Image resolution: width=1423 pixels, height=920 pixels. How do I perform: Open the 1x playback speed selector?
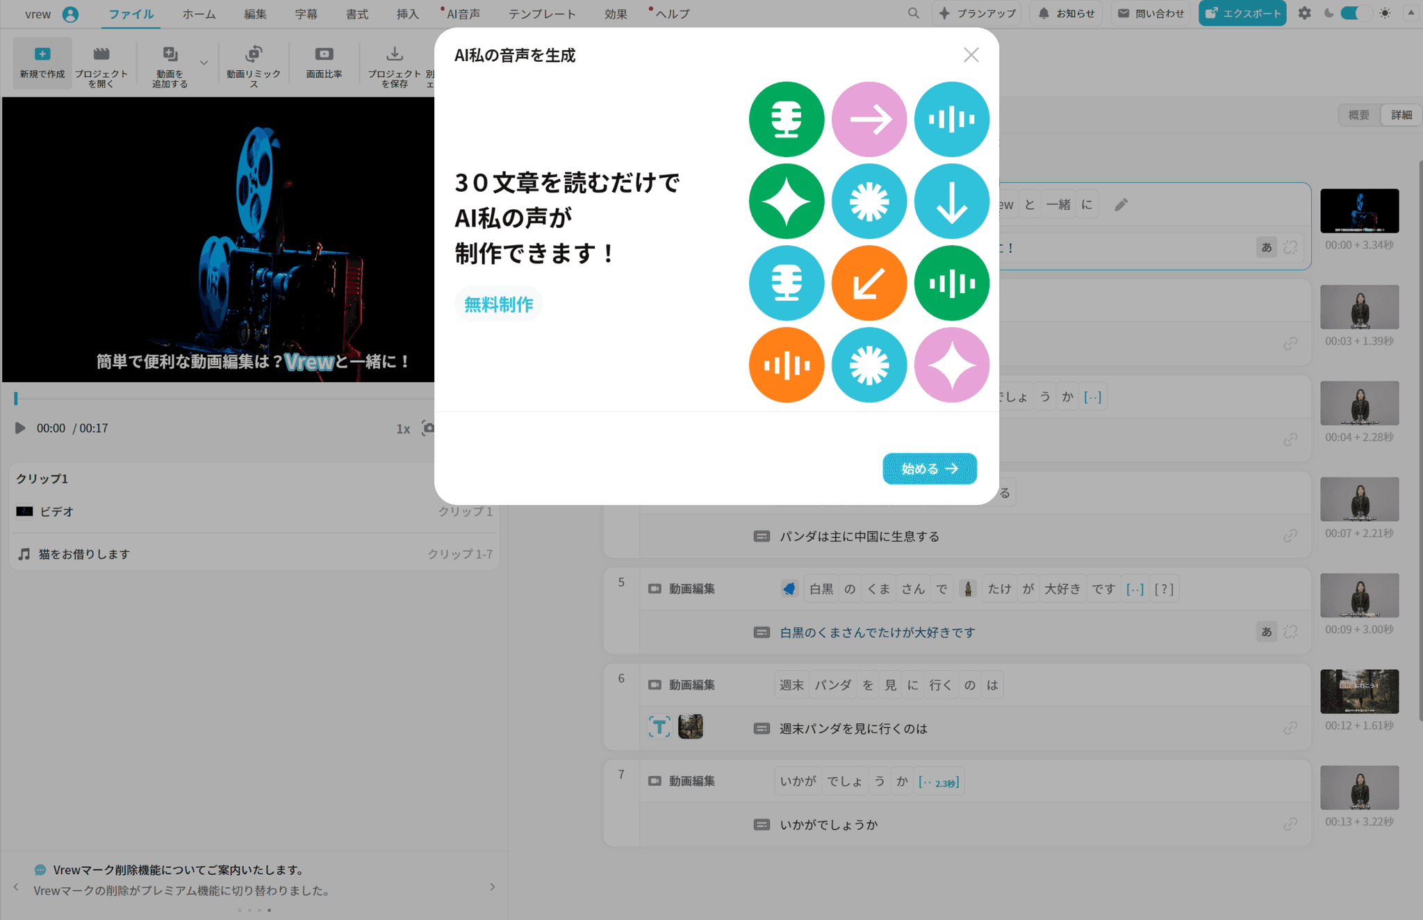[x=403, y=429]
